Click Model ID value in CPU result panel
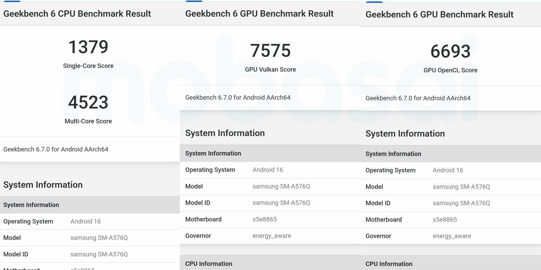541x270 pixels. (x=99, y=254)
